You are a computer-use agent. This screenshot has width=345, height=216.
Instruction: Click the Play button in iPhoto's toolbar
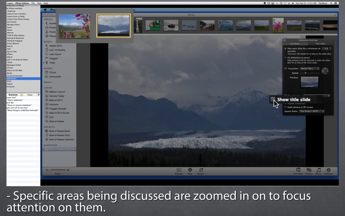190,170
